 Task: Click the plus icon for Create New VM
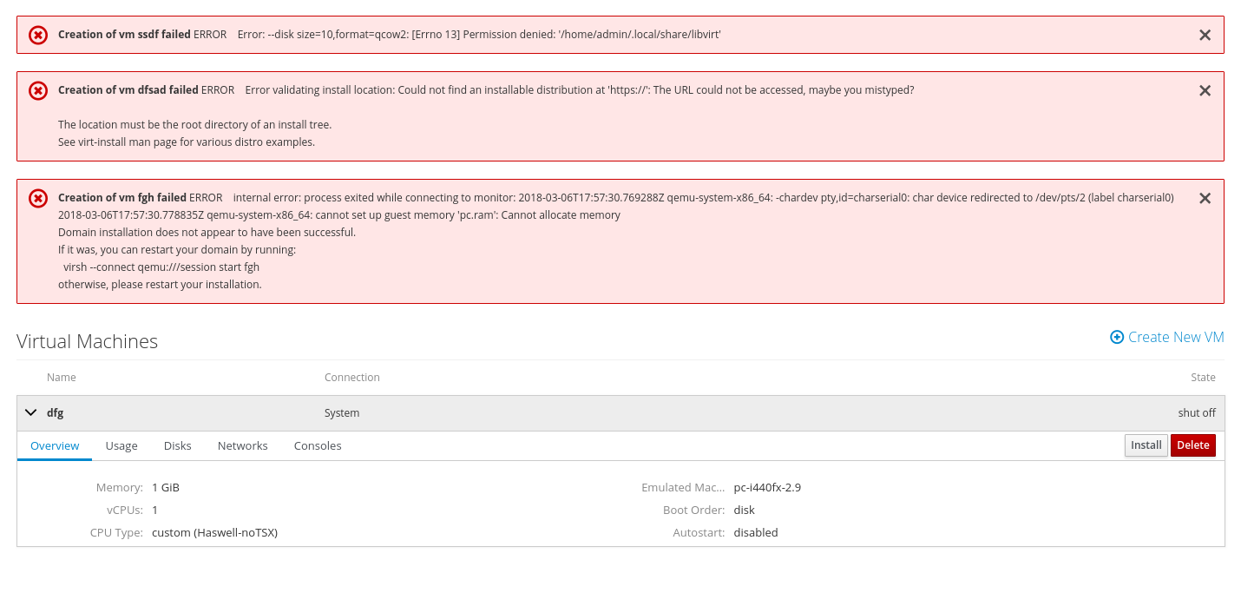coord(1117,337)
